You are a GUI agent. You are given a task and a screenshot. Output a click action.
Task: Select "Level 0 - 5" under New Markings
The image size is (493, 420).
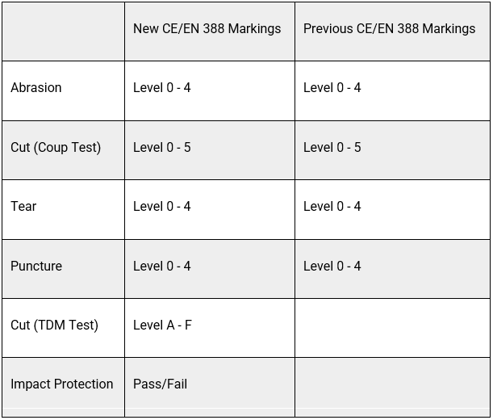tap(162, 148)
